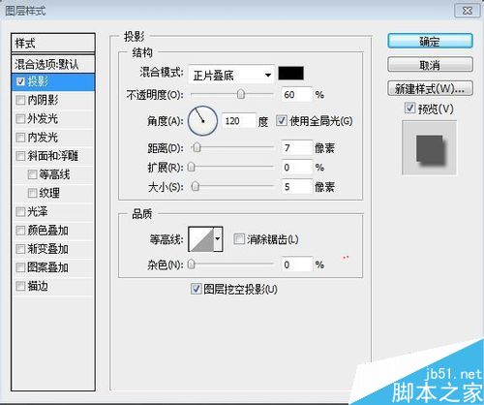The height and width of the screenshot is (405, 484).
Task: Select the 外发光 row label
Action: (43, 119)
